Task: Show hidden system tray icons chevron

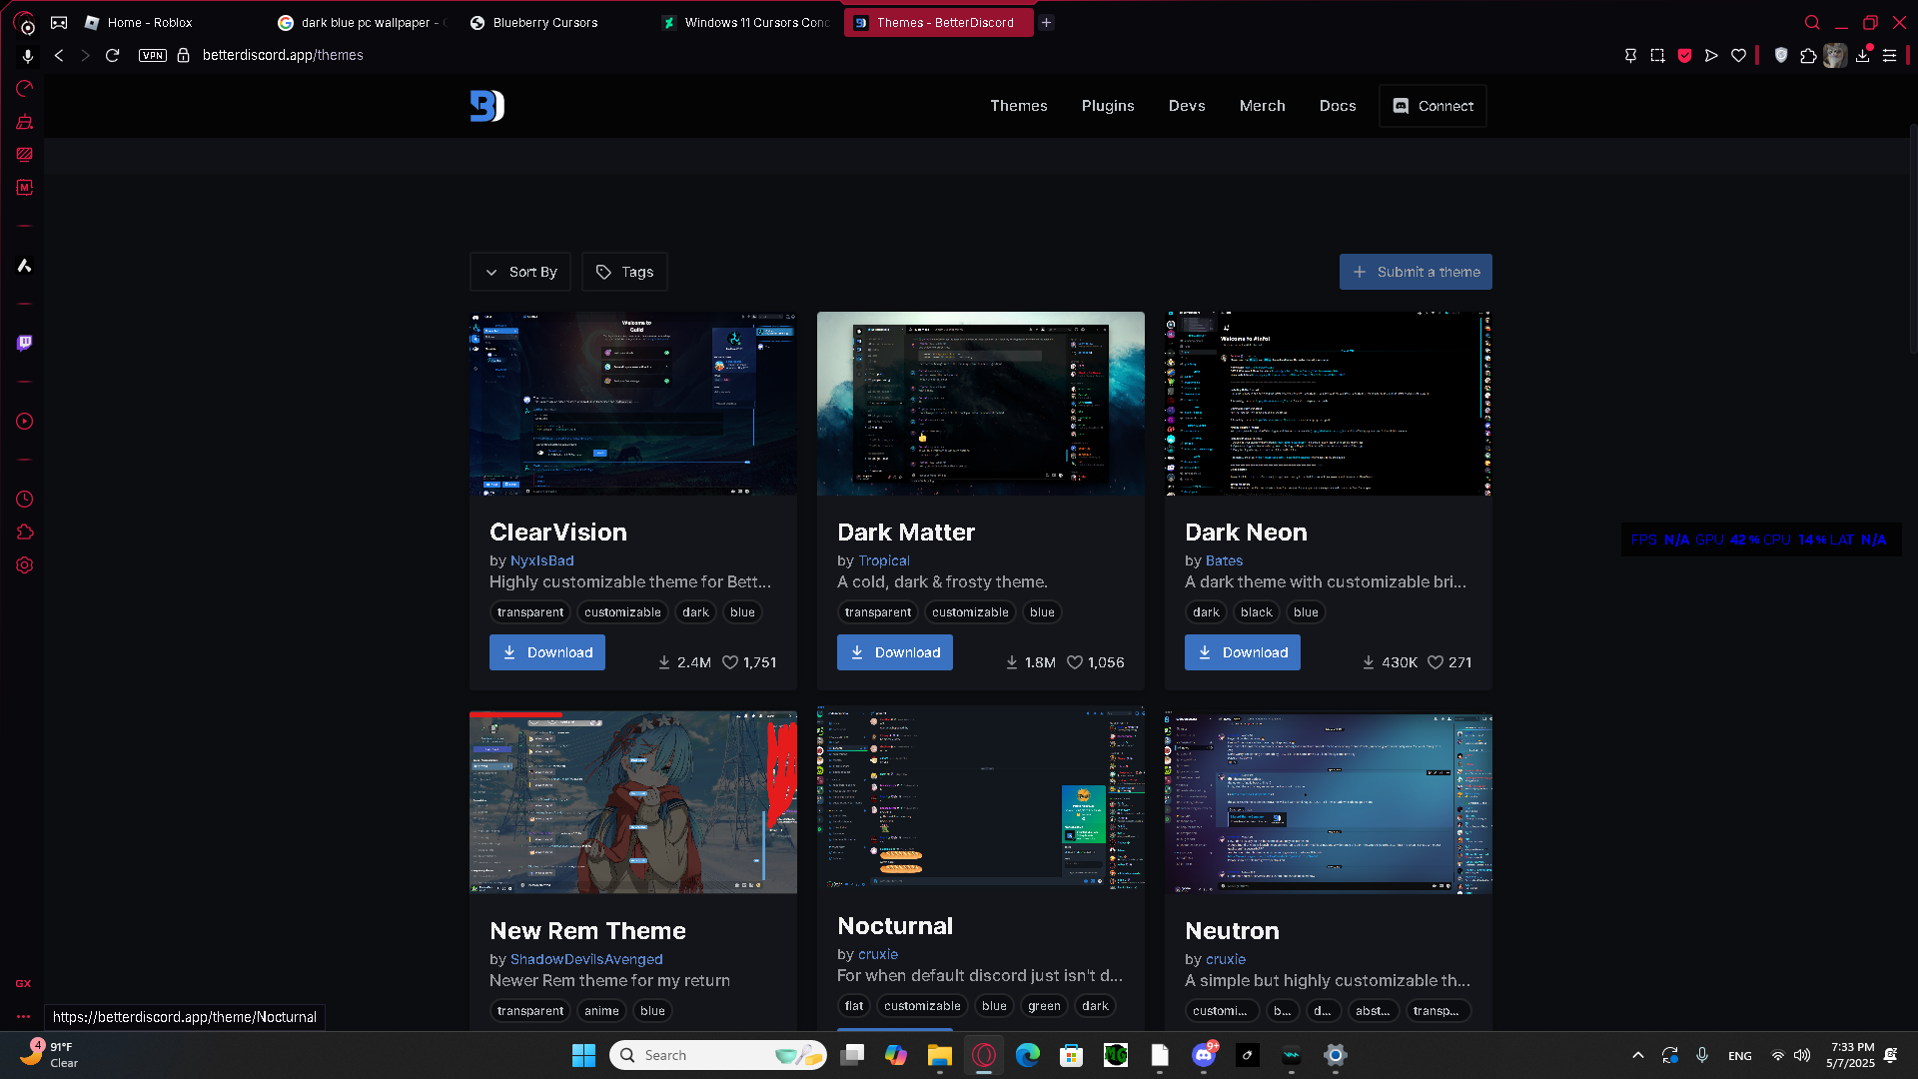Action: pos(1637,1055)
